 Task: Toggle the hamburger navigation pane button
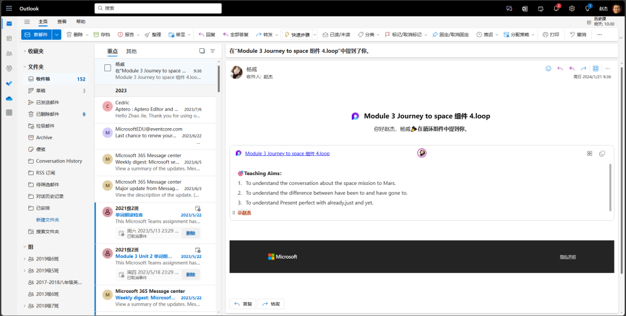(27, 21)
